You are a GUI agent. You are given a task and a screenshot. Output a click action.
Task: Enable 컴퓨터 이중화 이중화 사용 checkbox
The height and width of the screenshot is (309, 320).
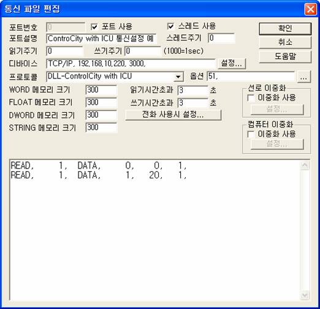pos(251,134)
